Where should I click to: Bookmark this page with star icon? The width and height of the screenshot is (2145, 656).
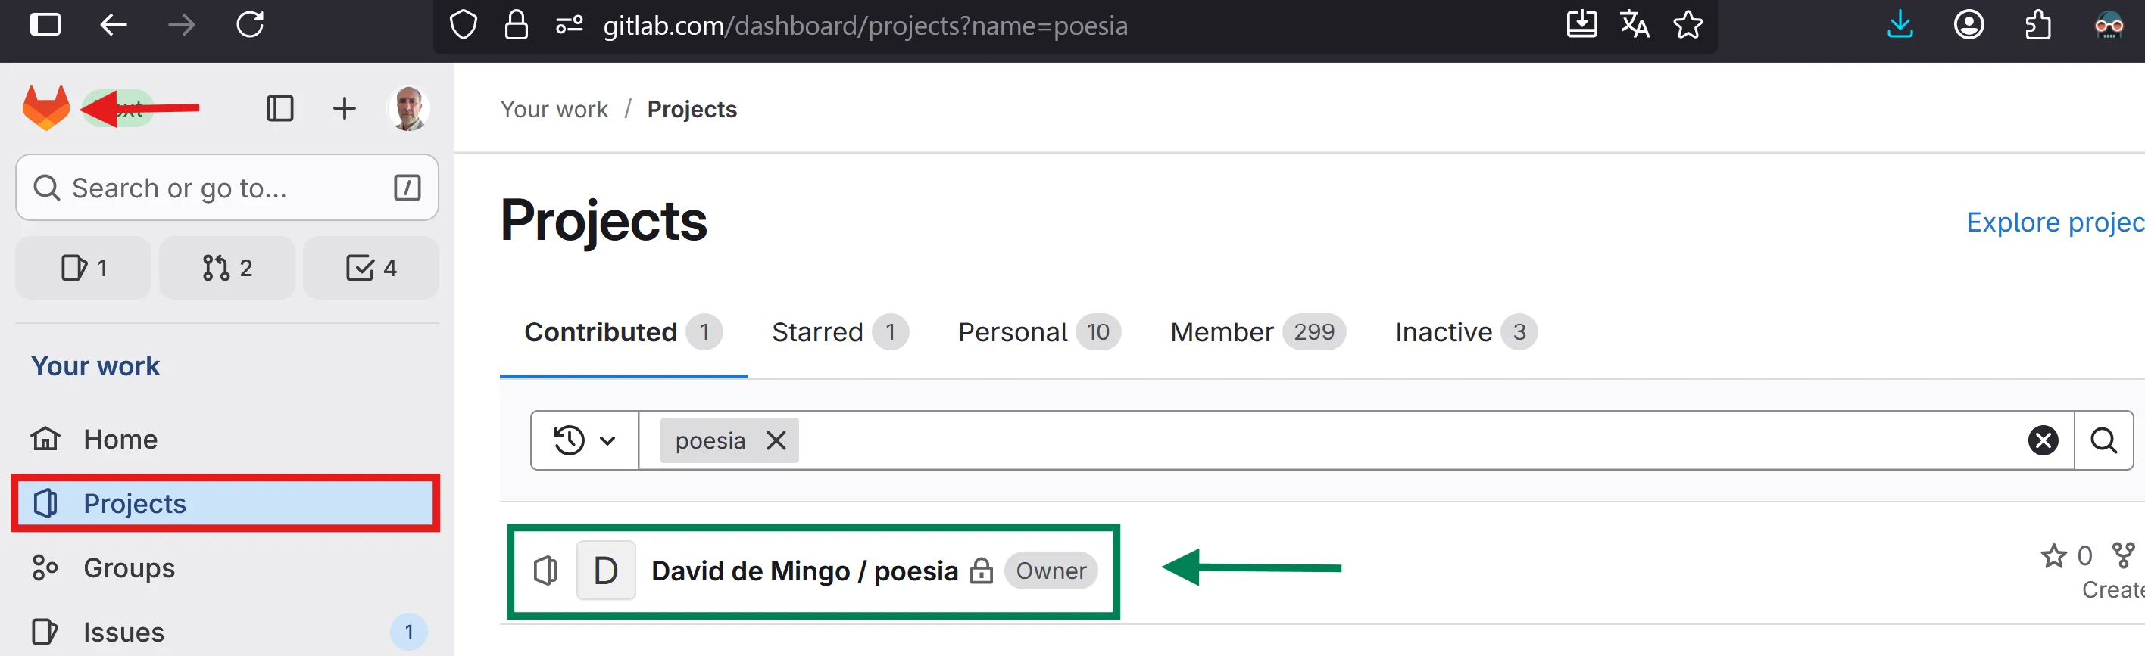click(x=1688, y=25)
